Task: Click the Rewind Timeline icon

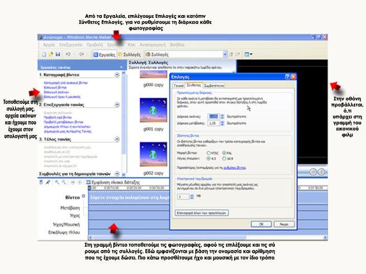Action: [x=73, y=182]
